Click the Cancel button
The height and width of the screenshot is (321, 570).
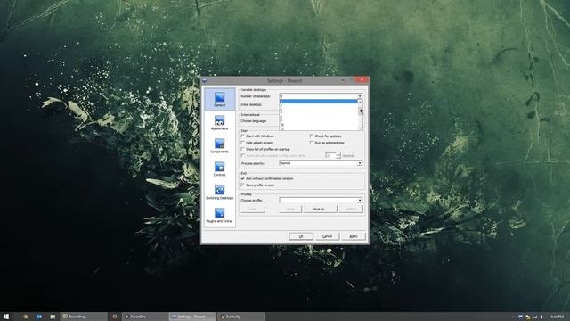tap(327, 236)
